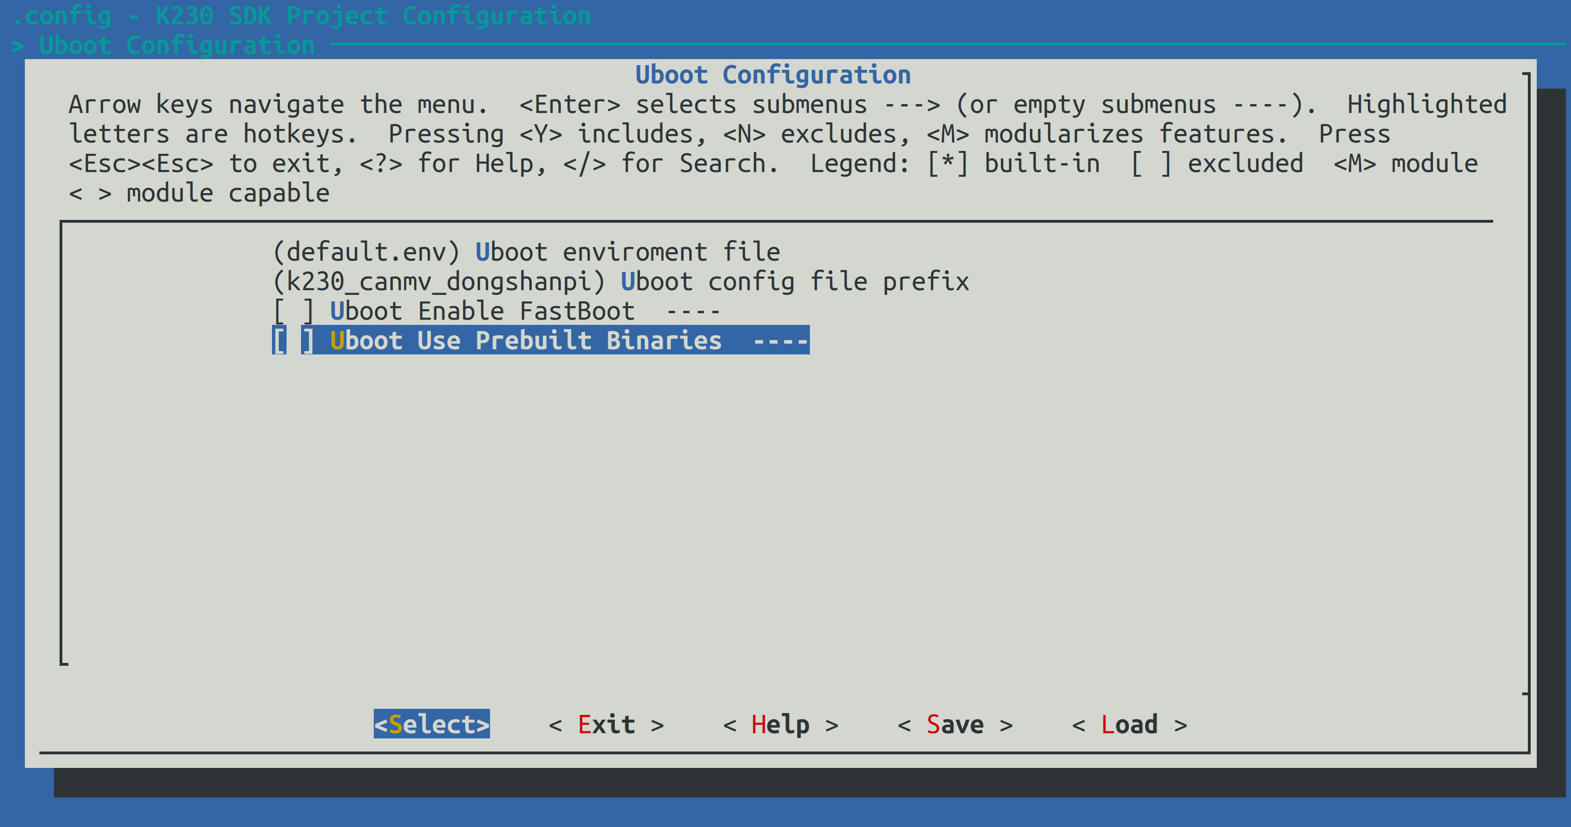
Task: Click the Uboot Configuration dialog title
Action: [773, 75]
